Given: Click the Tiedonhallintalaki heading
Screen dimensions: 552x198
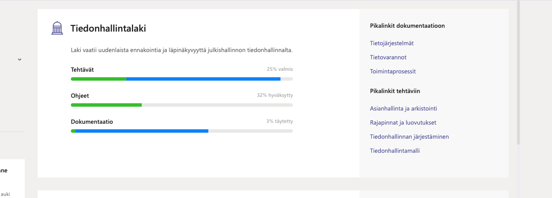Looking at the screenshot, I should 108,29.
